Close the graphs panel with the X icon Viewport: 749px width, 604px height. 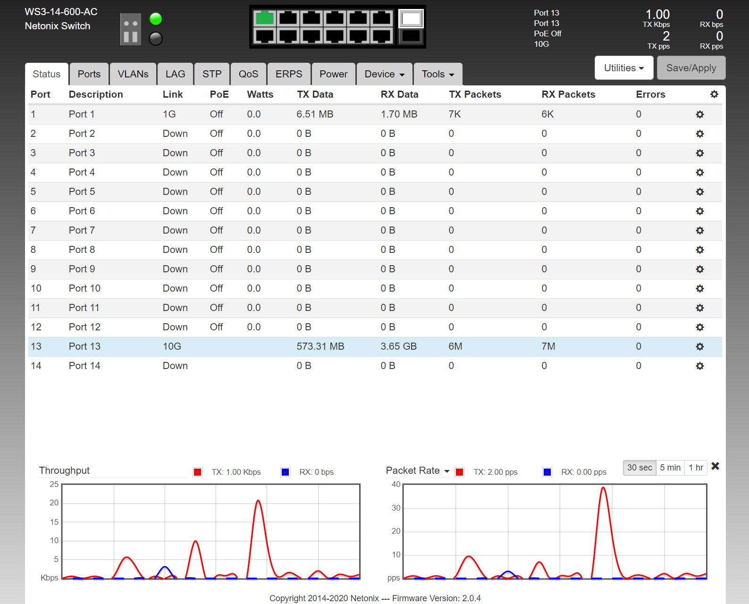click(x=715, y=466)
